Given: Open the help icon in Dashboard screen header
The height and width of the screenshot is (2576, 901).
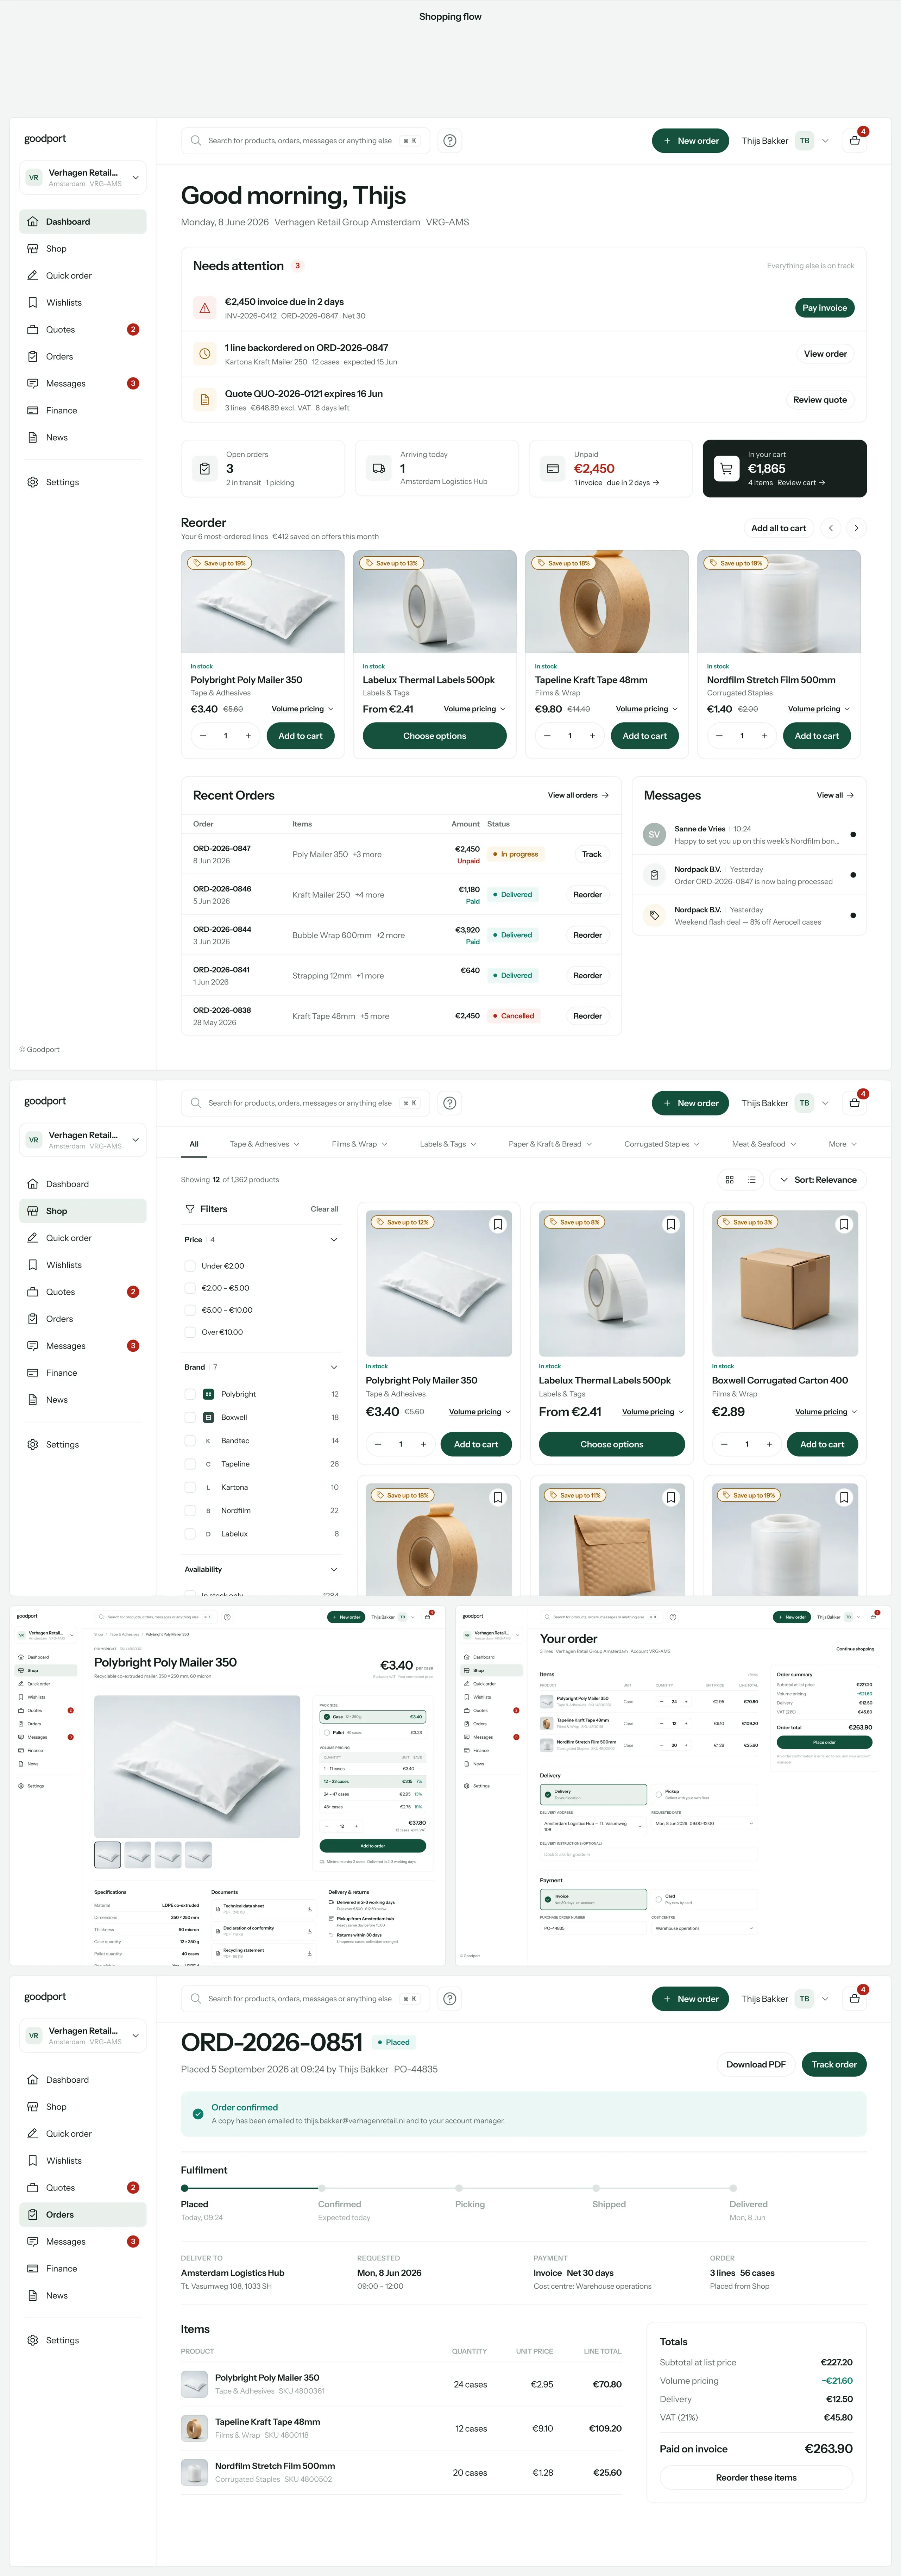Looking at the screenshot, I should (x=450, y=141).
